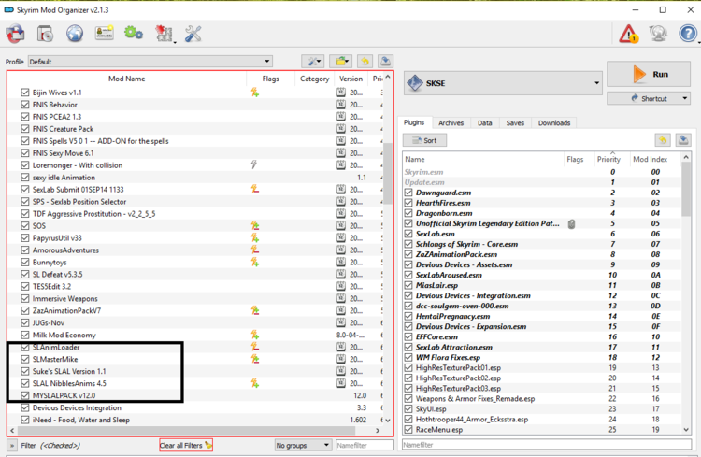Open the Tools puzzle-piece icon
Screen dimensions: 701x457
point(165,34)
